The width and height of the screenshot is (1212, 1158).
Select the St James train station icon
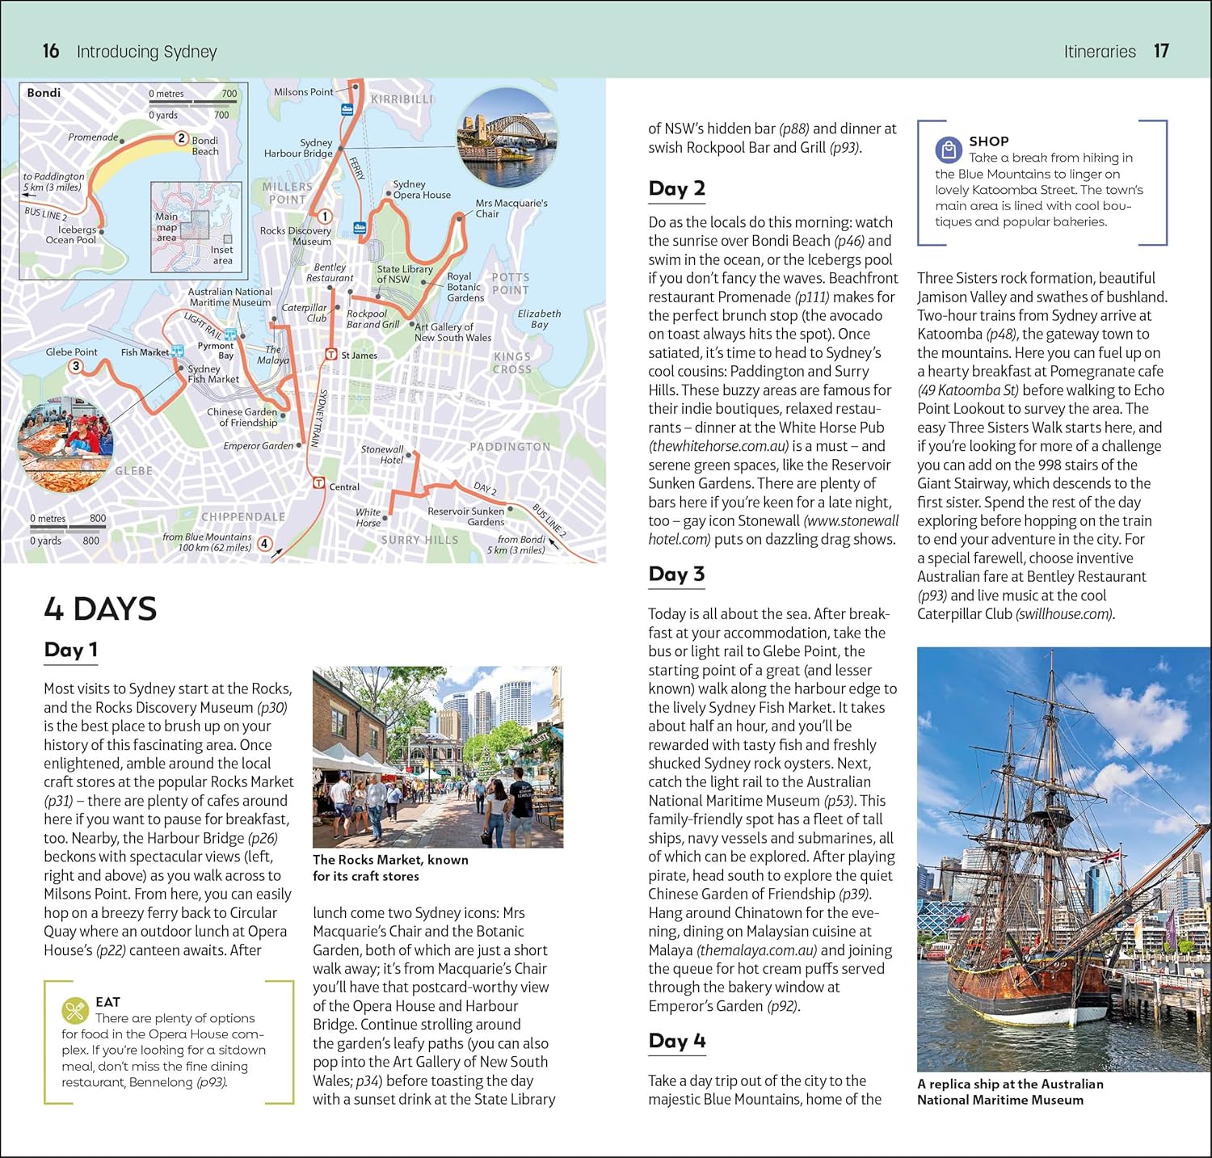pyautogui.click(x=330, y=354)
